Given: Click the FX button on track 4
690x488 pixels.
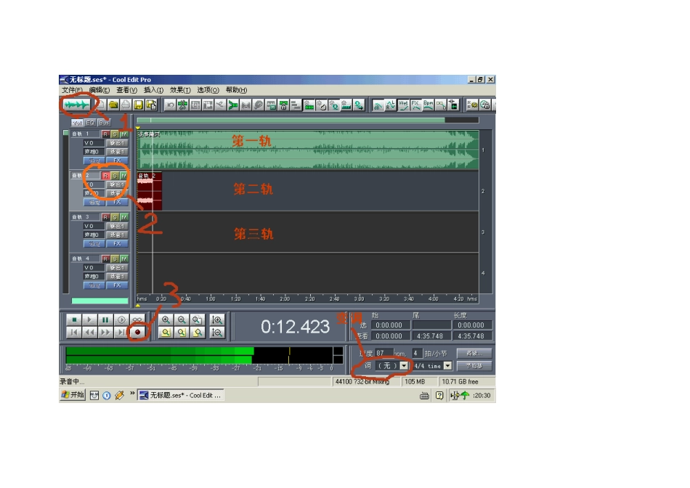Looking at the screenshot, I should click(117, 285).
